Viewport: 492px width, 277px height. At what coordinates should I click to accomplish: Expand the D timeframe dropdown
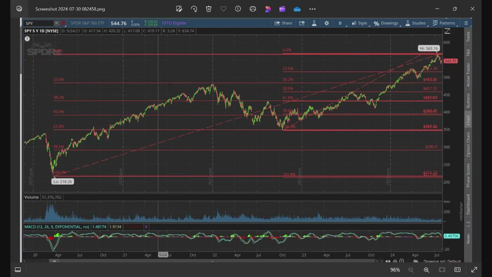click(x=340, y=23)
